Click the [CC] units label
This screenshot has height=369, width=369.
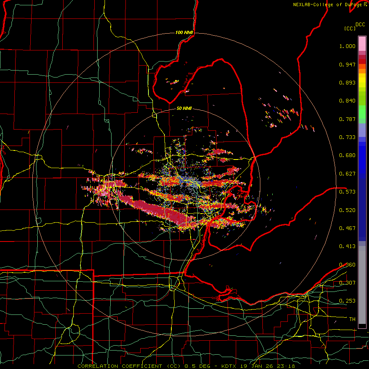click(350, 28)
